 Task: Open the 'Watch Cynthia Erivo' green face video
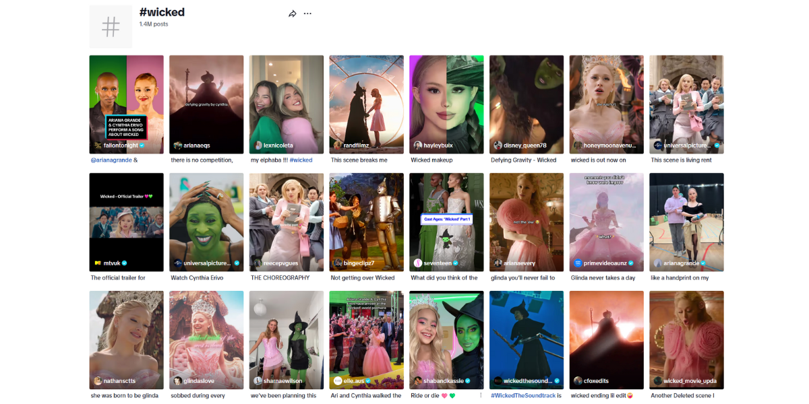[206, 222]
